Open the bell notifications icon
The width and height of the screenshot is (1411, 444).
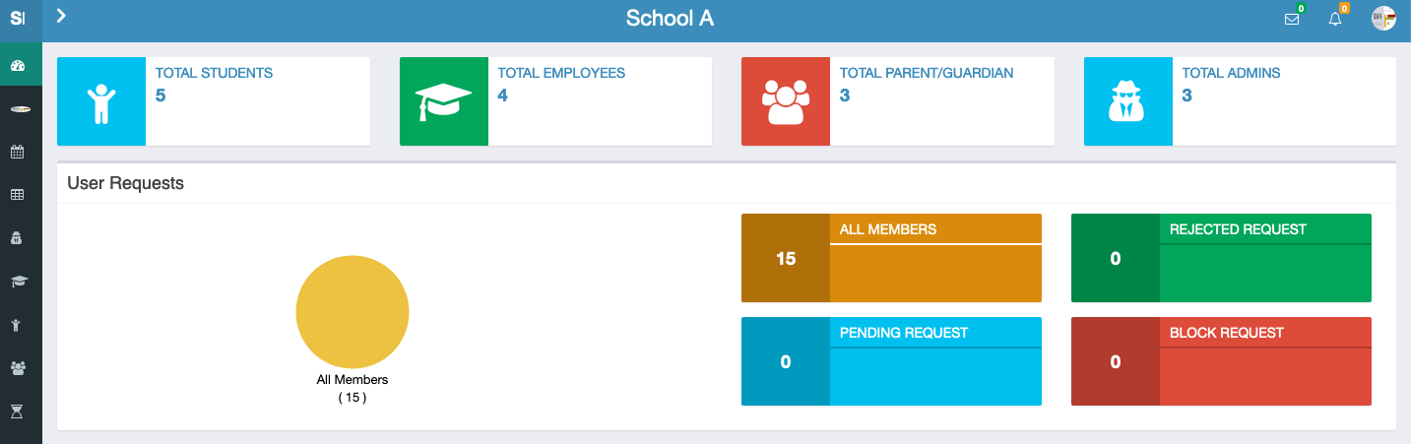coord(1335,19)
